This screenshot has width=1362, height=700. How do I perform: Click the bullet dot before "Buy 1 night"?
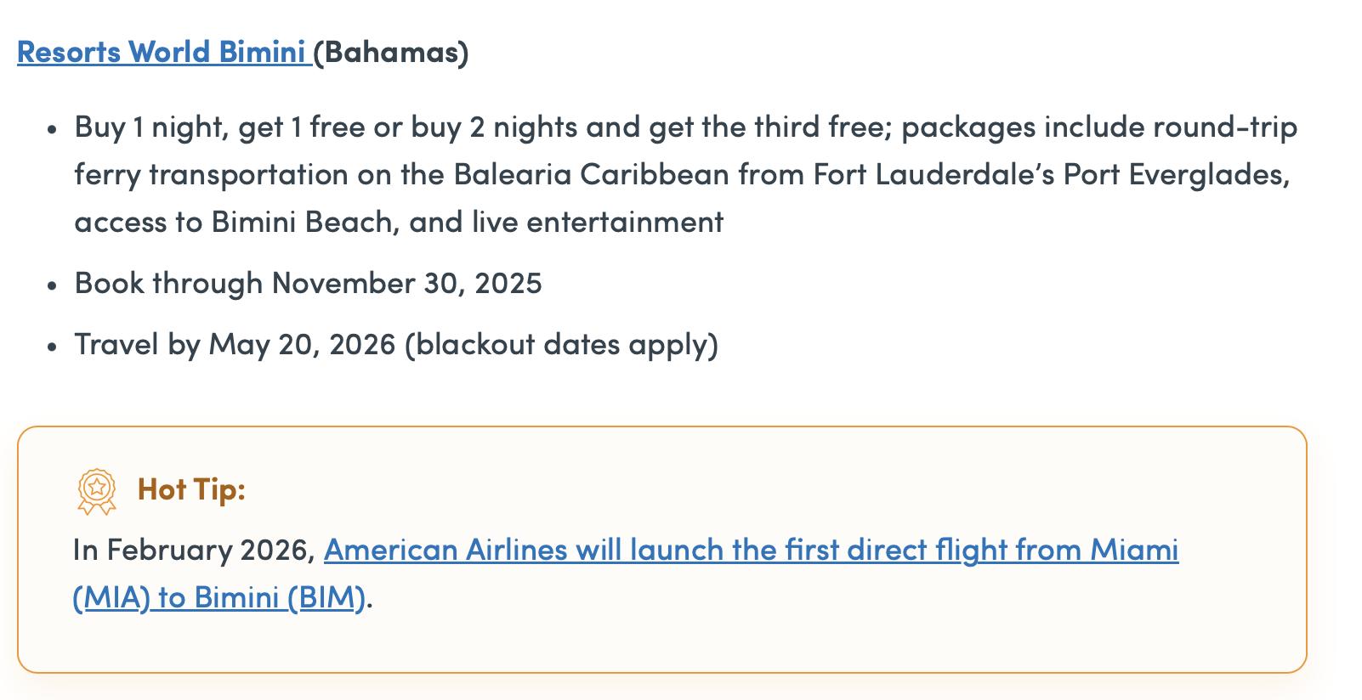[x=53, y=130]
